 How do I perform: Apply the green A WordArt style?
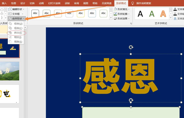(x=152, y=14)
